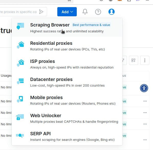Image resolution: width=153 pixels, height=150 pixels.
Task: Open the vertical three-dot options button
Action: click(145, 60)
